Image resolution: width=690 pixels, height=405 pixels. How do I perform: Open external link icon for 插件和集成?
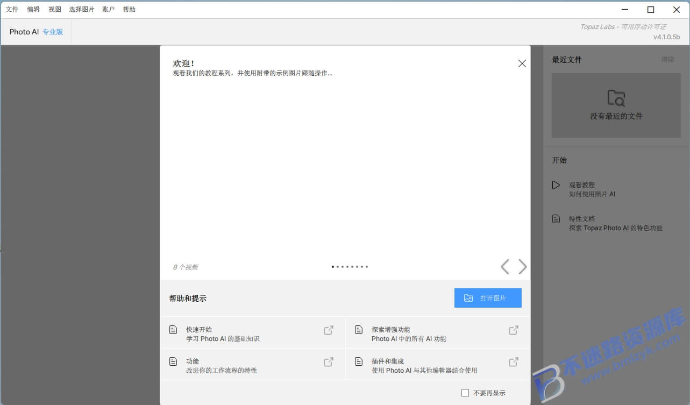pos(514,362)
